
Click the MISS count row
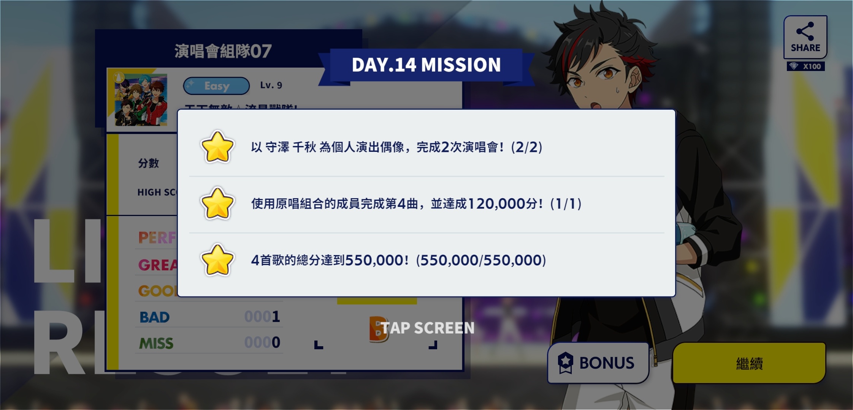pyautogui.click(x=209, y=343)
